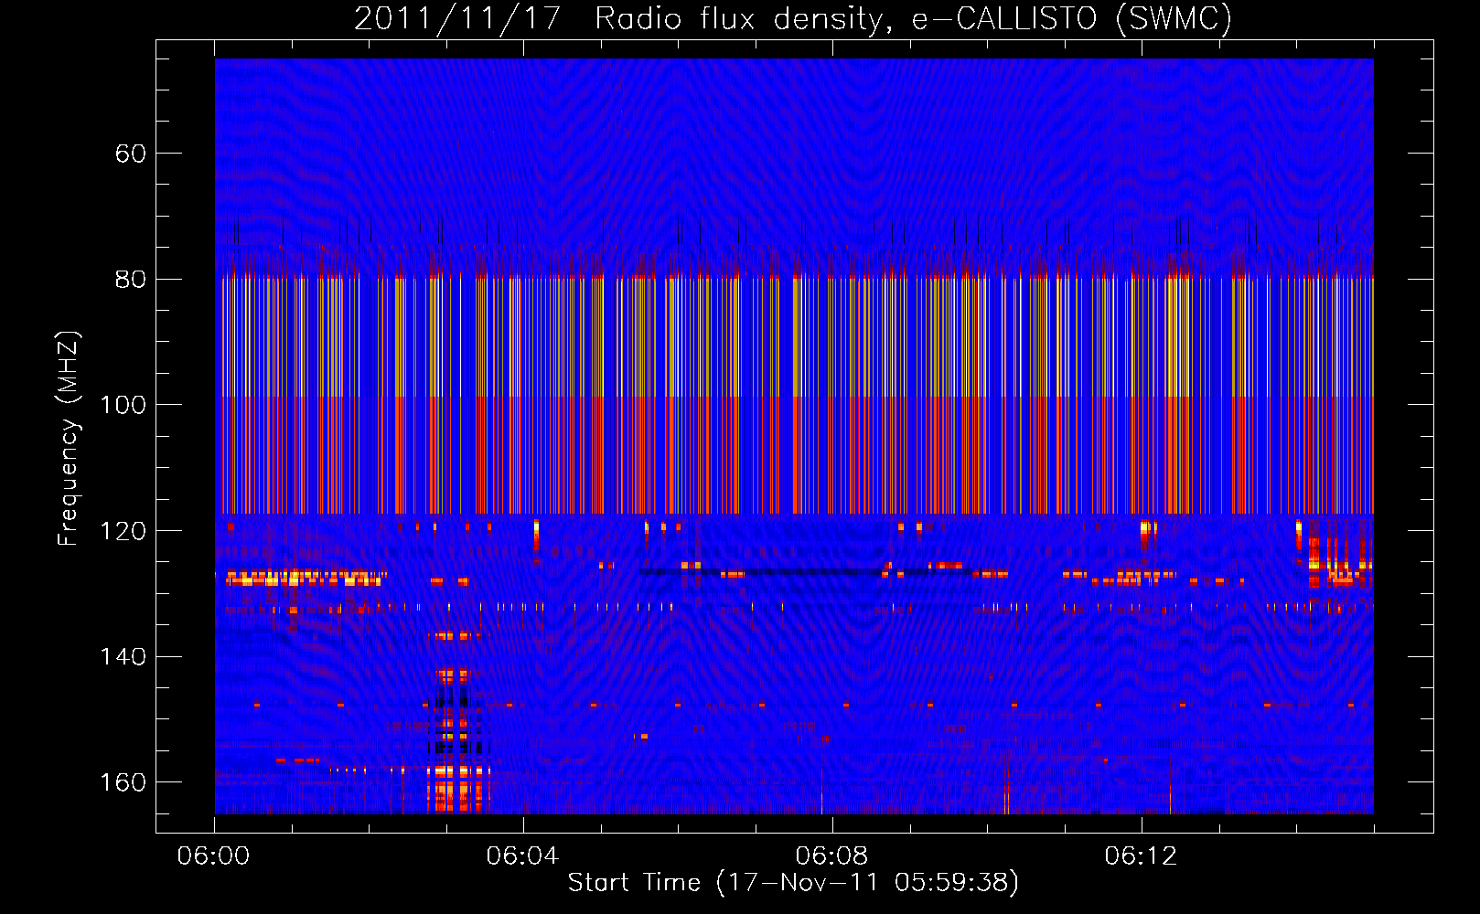Screen dimensions: 1480x914
Task: Select the 120 MHz frequency tick label
Action: pyautogui.click(x=123, y=531)
